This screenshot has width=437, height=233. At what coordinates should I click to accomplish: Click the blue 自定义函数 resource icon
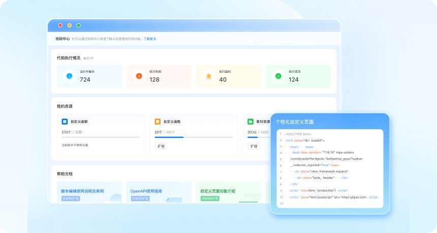pyautogui.click(x=65, y=122)
